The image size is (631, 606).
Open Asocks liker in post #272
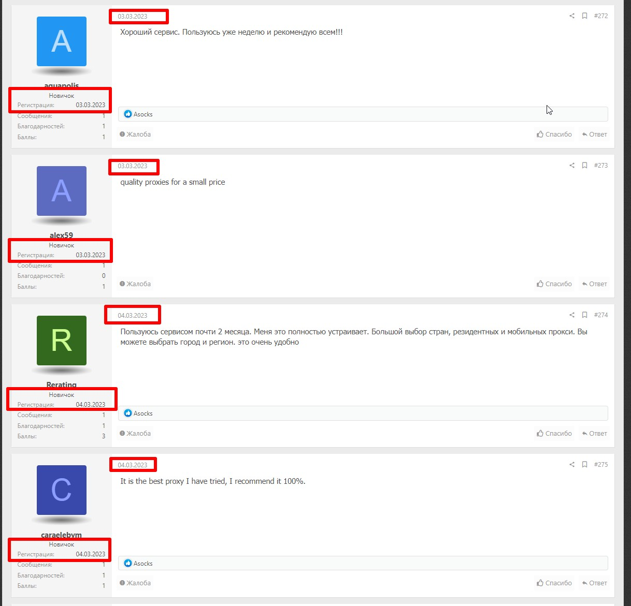(x=143, y=114)
